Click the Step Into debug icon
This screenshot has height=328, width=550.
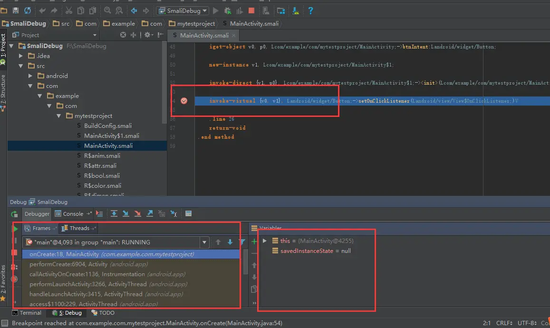click(x=125, y=213)
